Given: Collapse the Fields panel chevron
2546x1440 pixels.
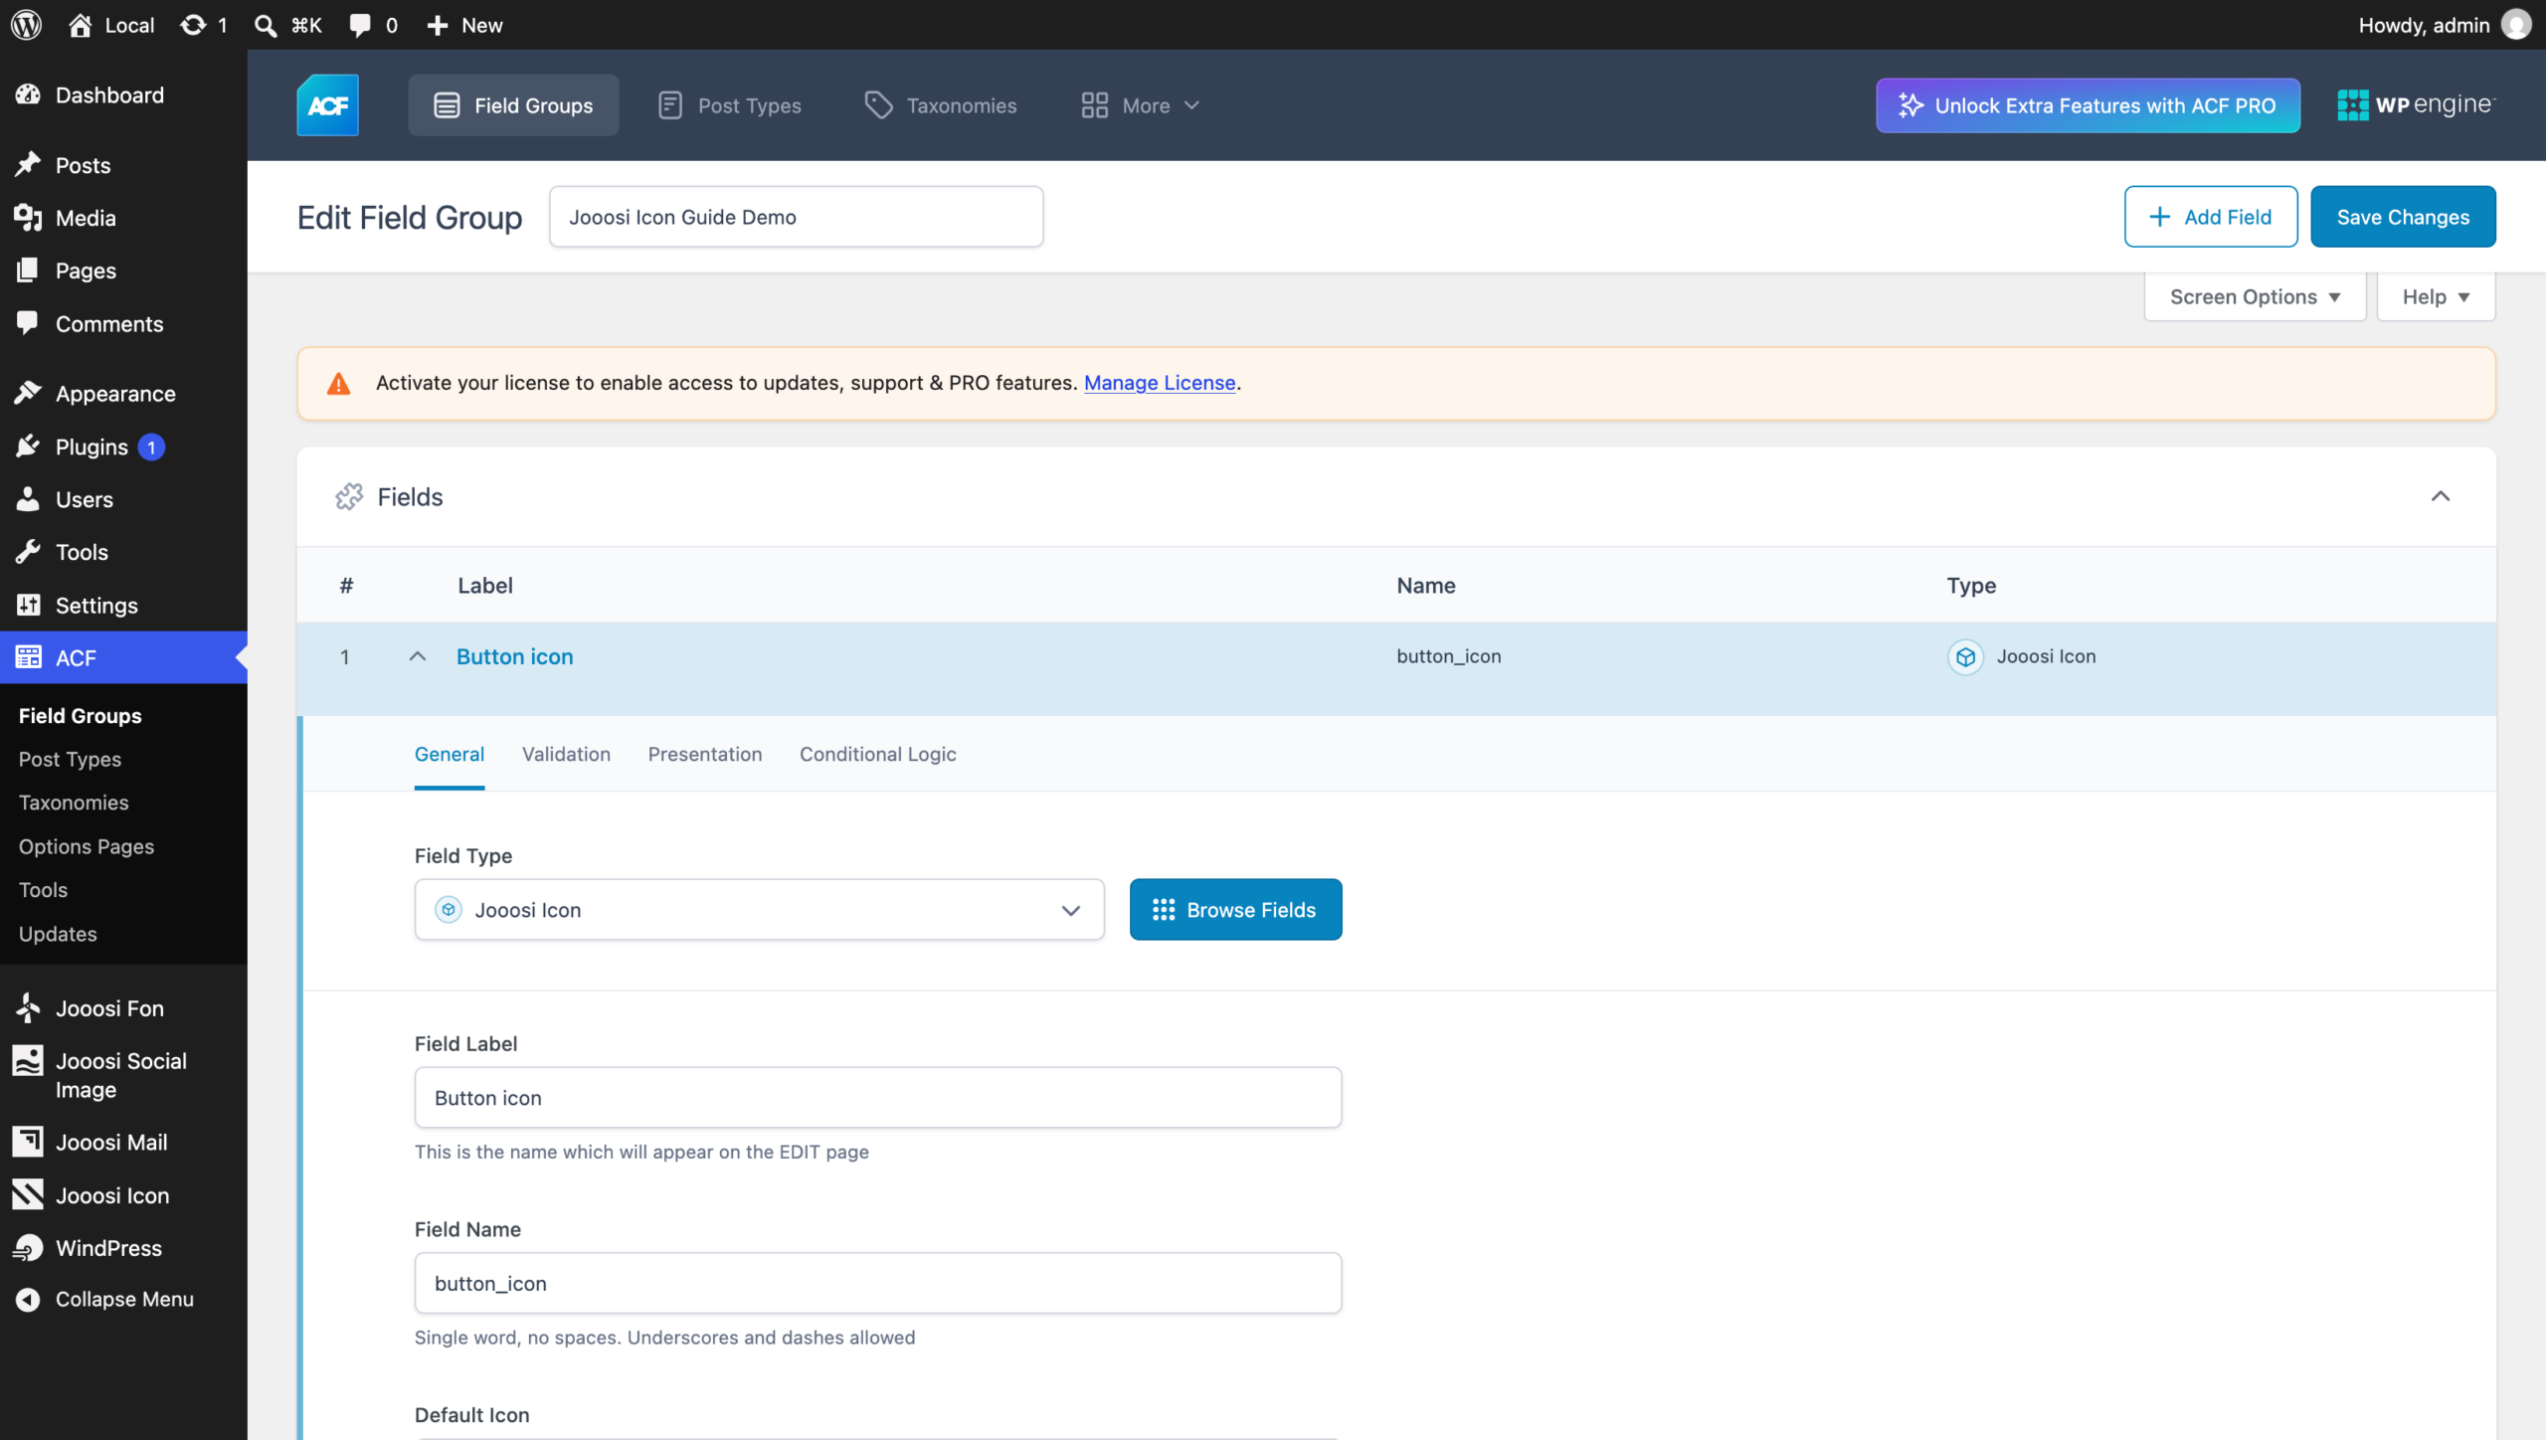Looking at the screenshot, I should 2440,496.
